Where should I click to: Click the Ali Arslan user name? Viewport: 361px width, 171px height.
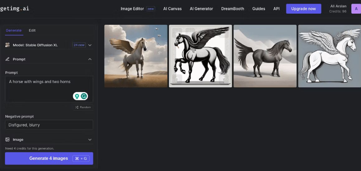[338, 6]
